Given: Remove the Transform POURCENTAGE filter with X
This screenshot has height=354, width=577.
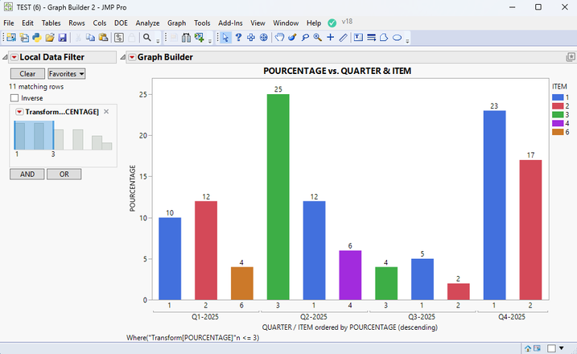Looking at the screenshot, I should (106, 112).
